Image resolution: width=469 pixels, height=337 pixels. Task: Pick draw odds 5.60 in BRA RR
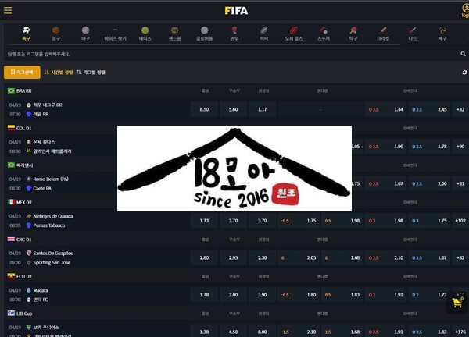click(x=233, y=109)
